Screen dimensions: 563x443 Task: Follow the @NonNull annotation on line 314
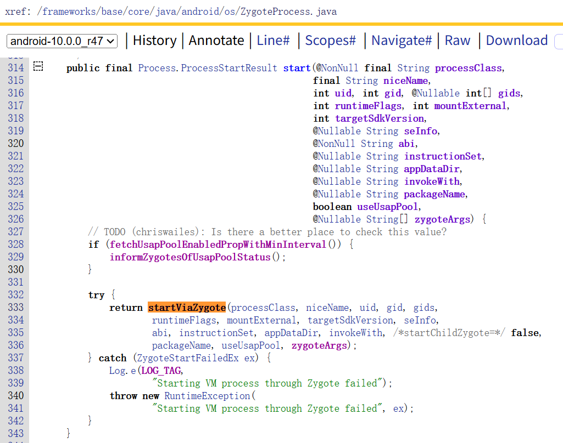point(337,68)
